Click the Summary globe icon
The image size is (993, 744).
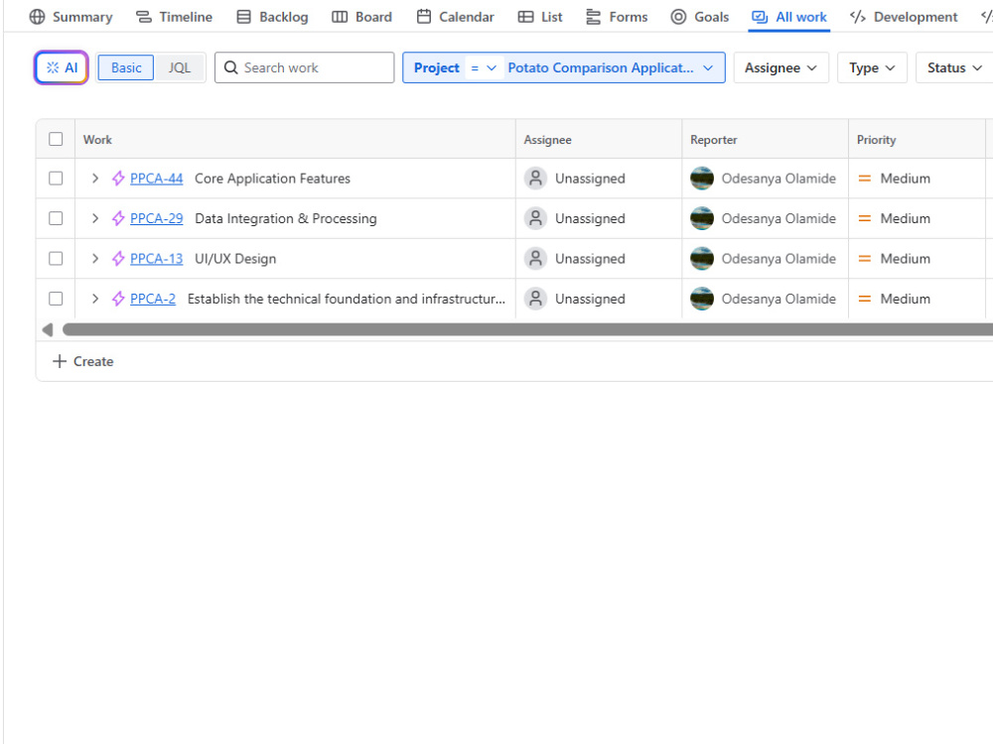(x=38, y=17)
